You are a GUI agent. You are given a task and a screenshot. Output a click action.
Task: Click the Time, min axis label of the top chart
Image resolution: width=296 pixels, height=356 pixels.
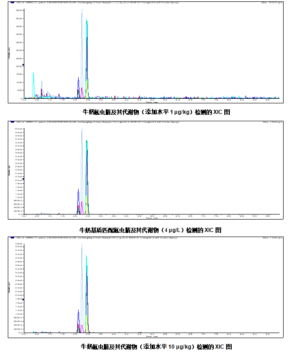click(x=152, y=102)
